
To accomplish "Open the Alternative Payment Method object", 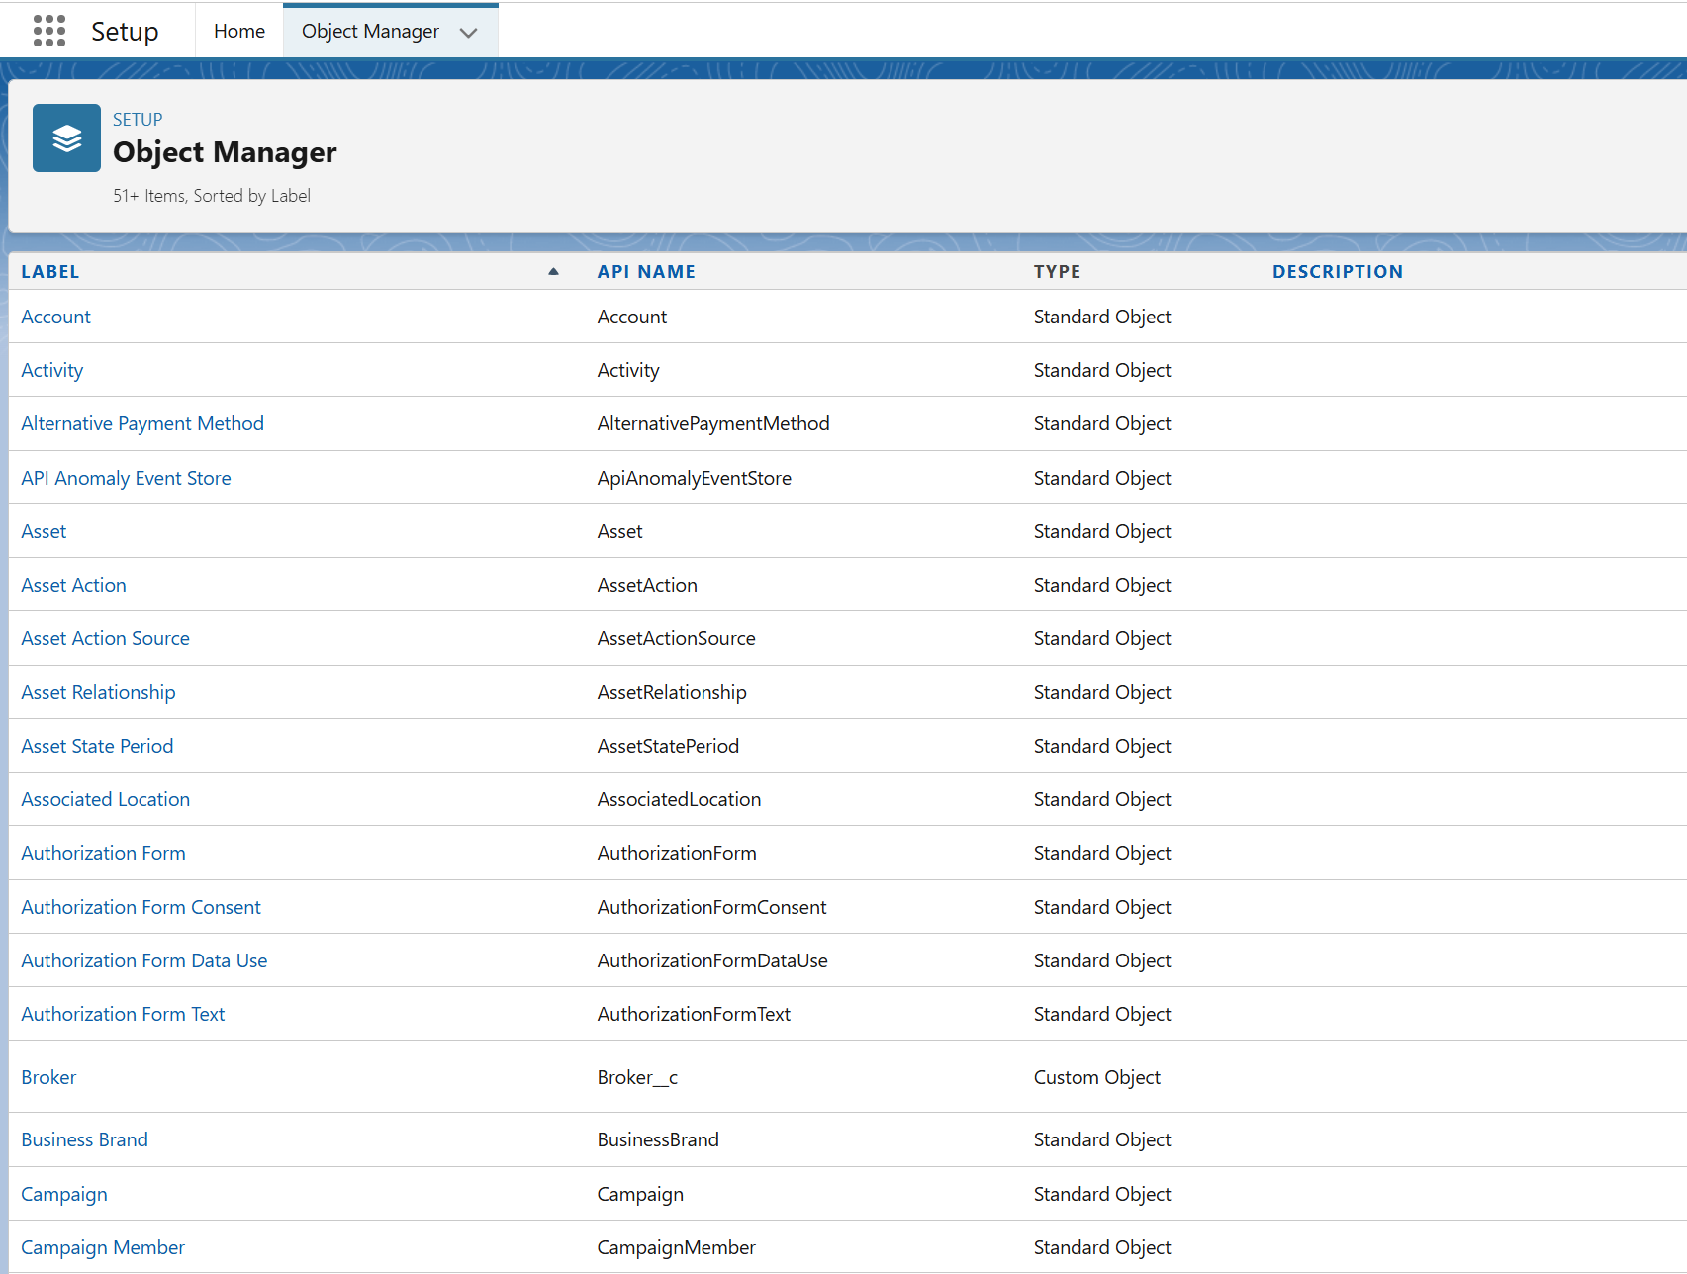I will click(142, 423).
